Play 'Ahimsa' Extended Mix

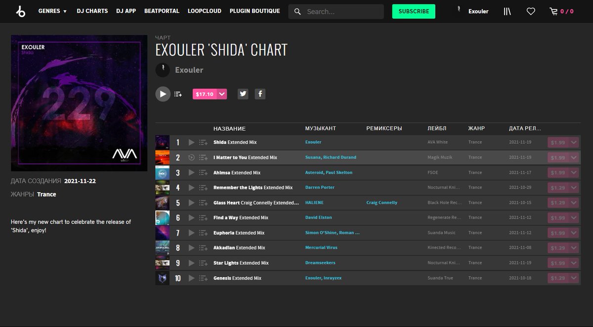click(x=191, y=172)
